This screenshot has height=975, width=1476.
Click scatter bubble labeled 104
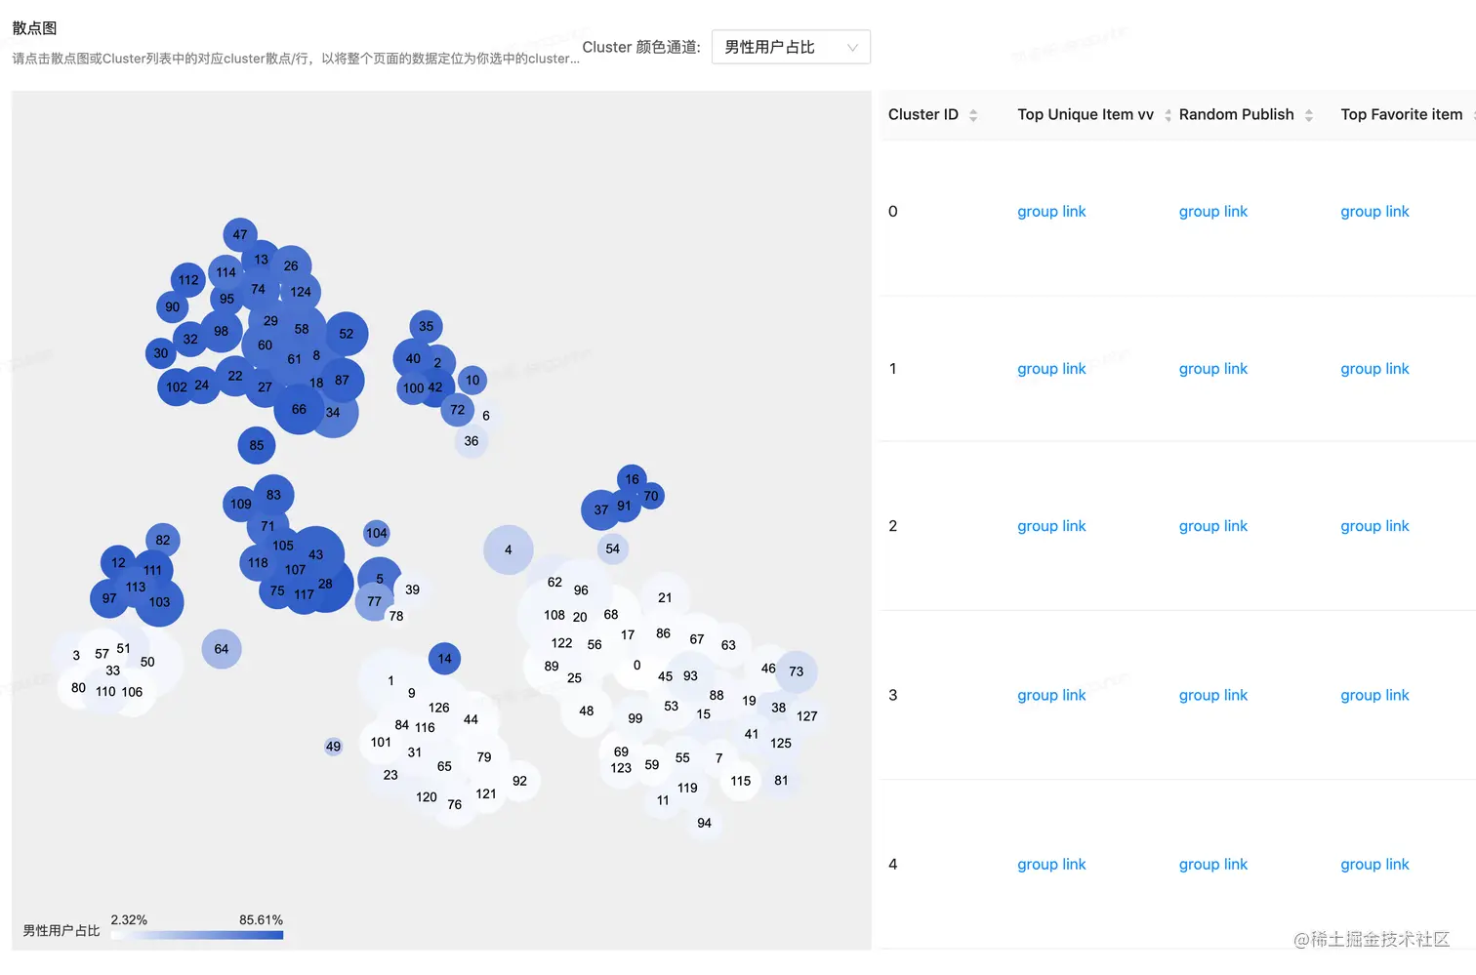[x=377, y=533]
